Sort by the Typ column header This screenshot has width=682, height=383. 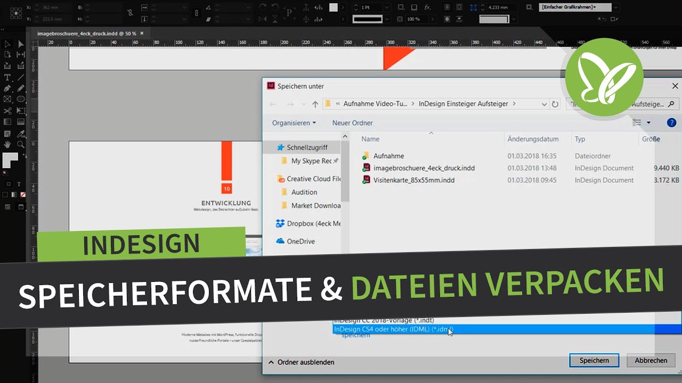pyautogui.click(x=580, y=139)
